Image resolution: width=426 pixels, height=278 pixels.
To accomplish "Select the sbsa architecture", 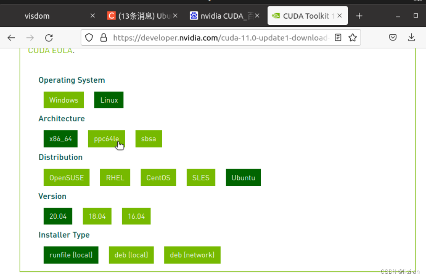I will coord(149,139).
